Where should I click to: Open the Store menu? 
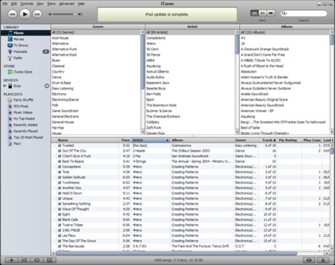tap(51, 4)
